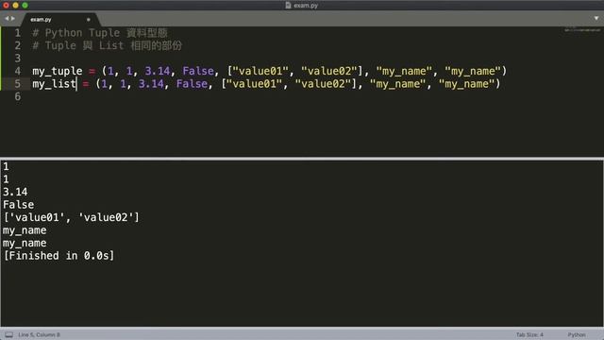Image resolution: width=604 pixels, height=340 pixels.
Task: Click the green zoom window button
Action: click(x=25, y=6)
